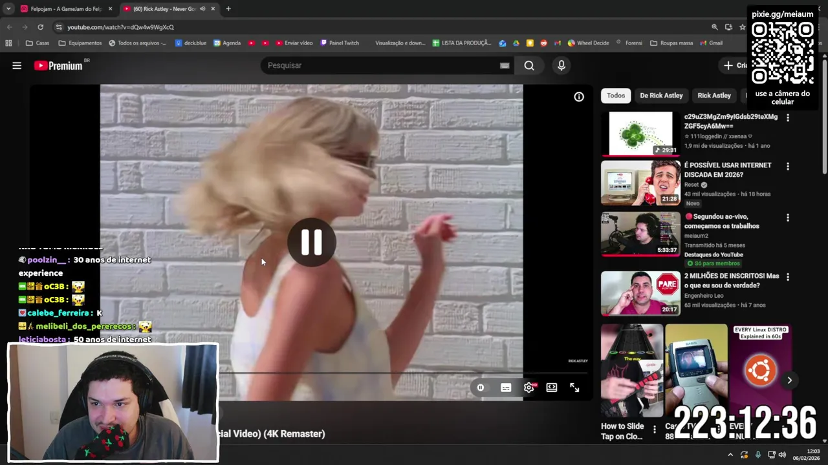
Task: Click the Só para membros badge
Action: 712,263
